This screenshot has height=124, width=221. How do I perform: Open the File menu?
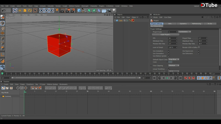pos(2,6)
